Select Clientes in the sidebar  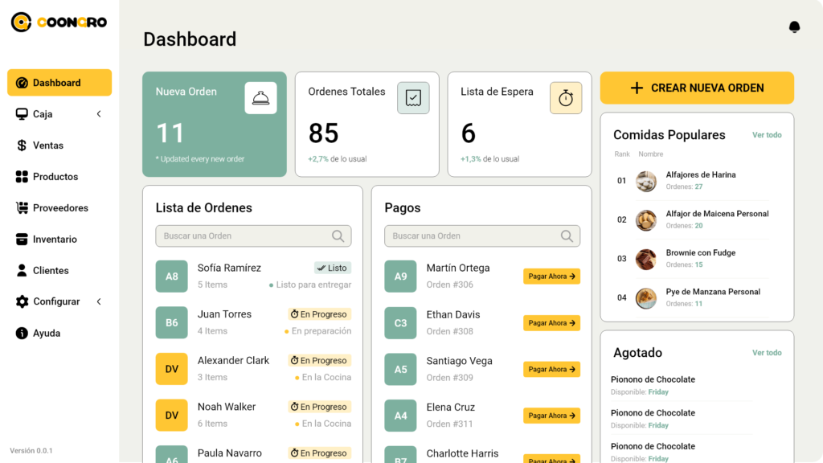click(50, 271)
